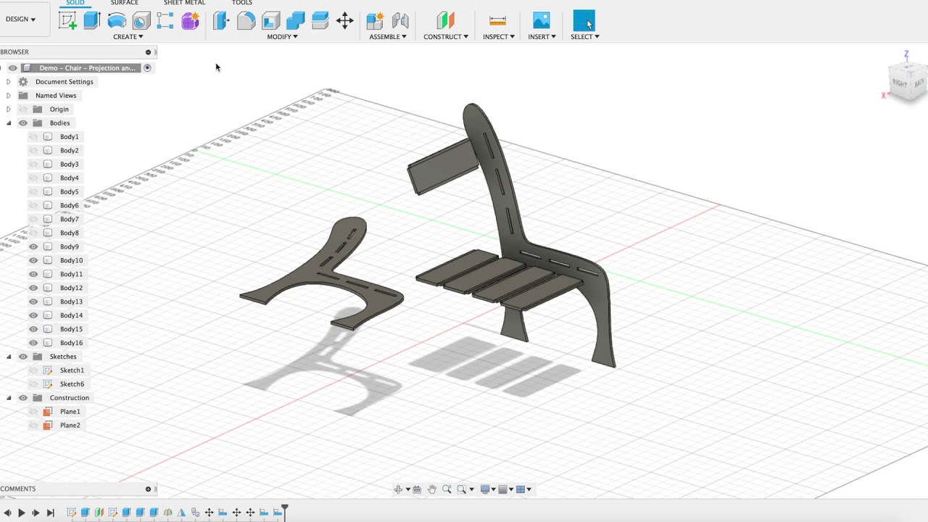Click the Display Settings monitor icon
The image size is (928, 522).
tap(485, 489)
